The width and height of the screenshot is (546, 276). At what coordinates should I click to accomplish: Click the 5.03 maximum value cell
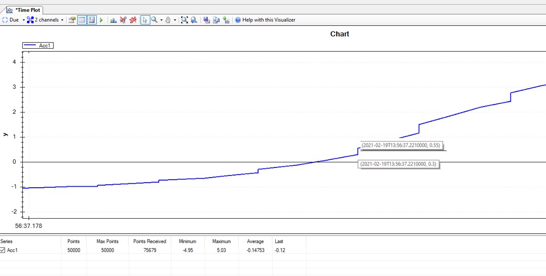[222, 250]
